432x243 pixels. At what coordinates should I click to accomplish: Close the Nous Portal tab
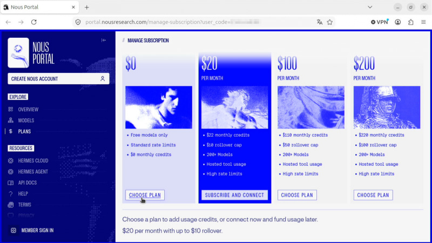73,7
